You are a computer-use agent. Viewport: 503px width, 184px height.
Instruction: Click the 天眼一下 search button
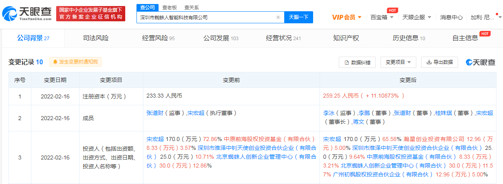tap(299, 17)
